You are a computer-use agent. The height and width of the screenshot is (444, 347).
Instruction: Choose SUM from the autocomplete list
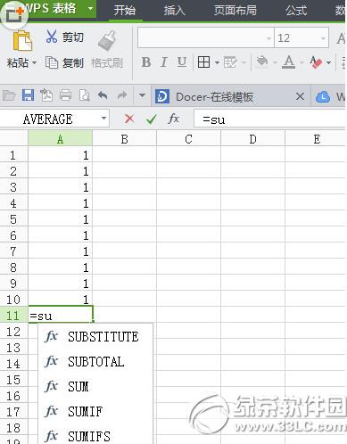[78, 387]
